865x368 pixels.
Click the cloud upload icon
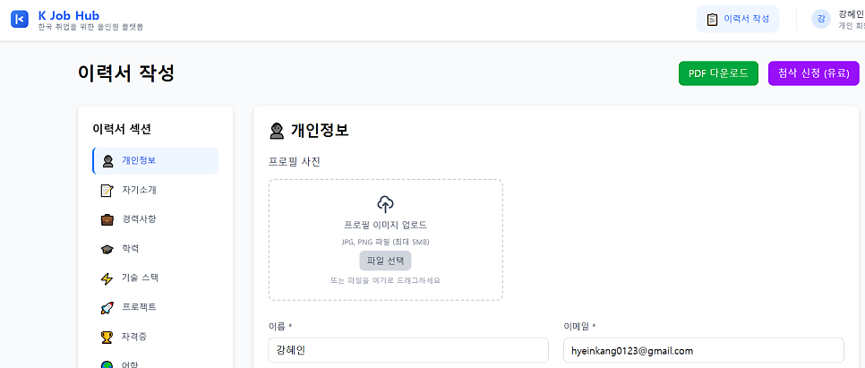(385, 204)
